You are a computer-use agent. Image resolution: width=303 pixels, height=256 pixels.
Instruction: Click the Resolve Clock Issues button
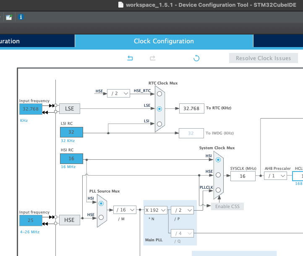click(x=264, y=58)
